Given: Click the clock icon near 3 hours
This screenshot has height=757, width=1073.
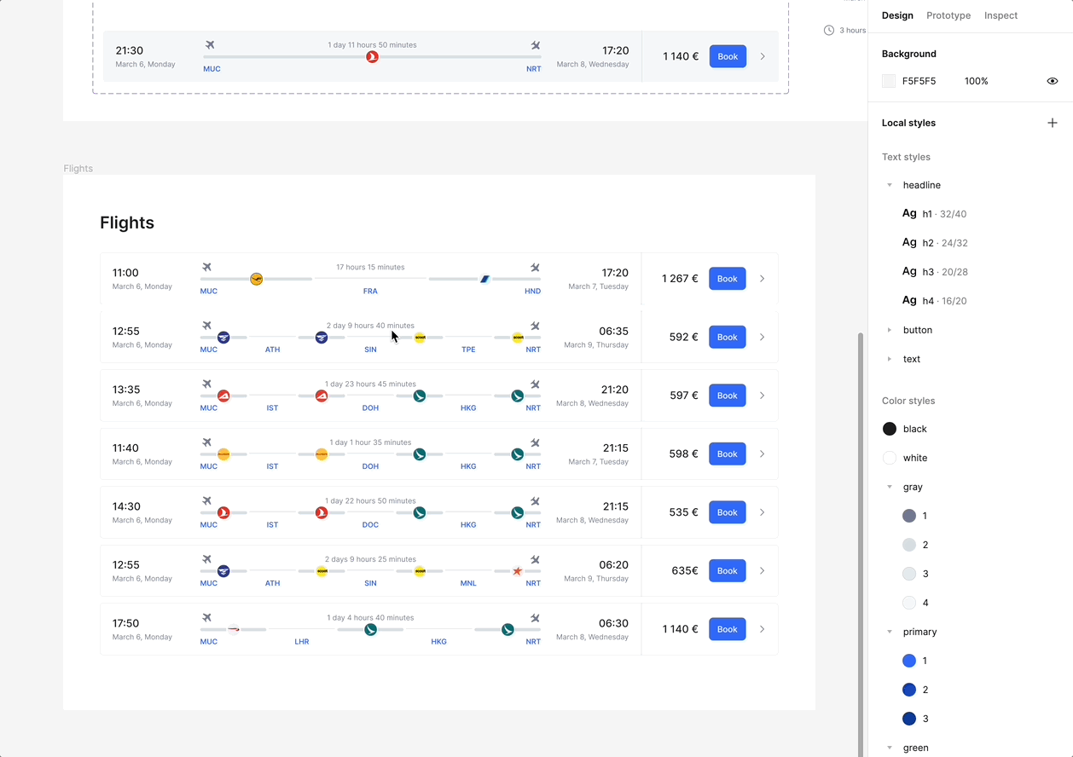Looking at the screenshot, I should click(828, 30).
